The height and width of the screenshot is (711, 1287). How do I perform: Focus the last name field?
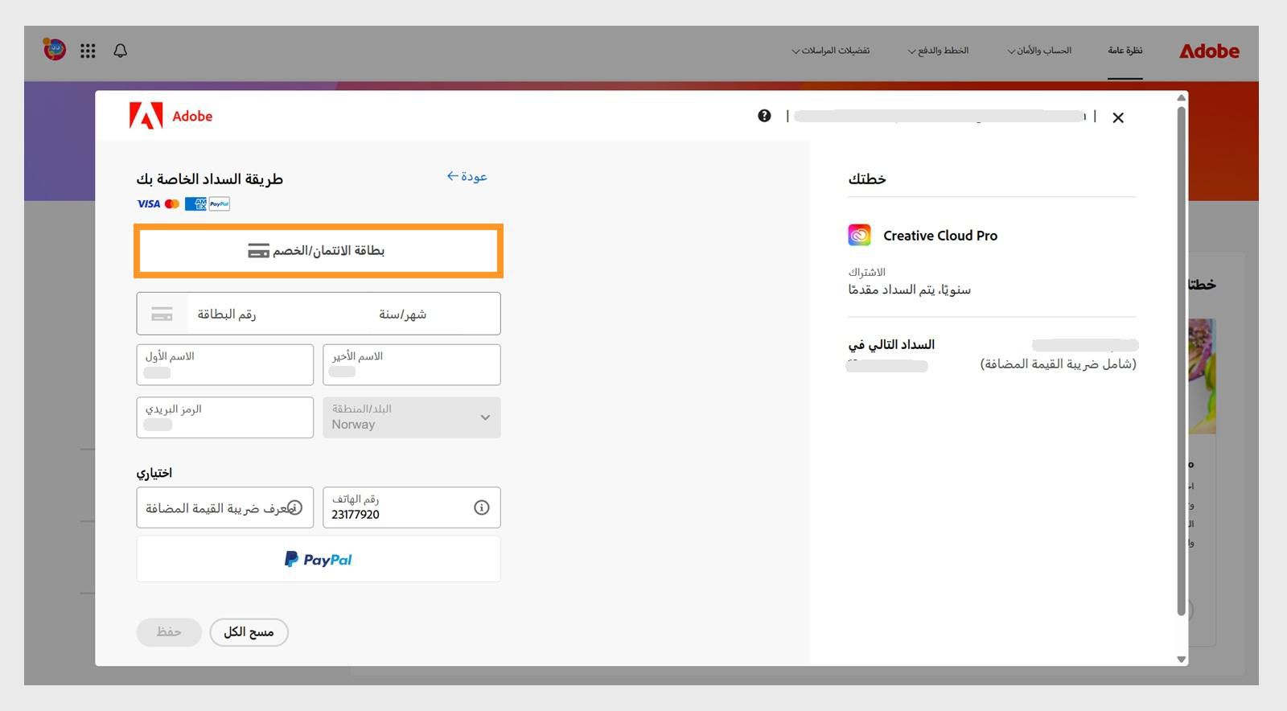[x=412, y=364]
